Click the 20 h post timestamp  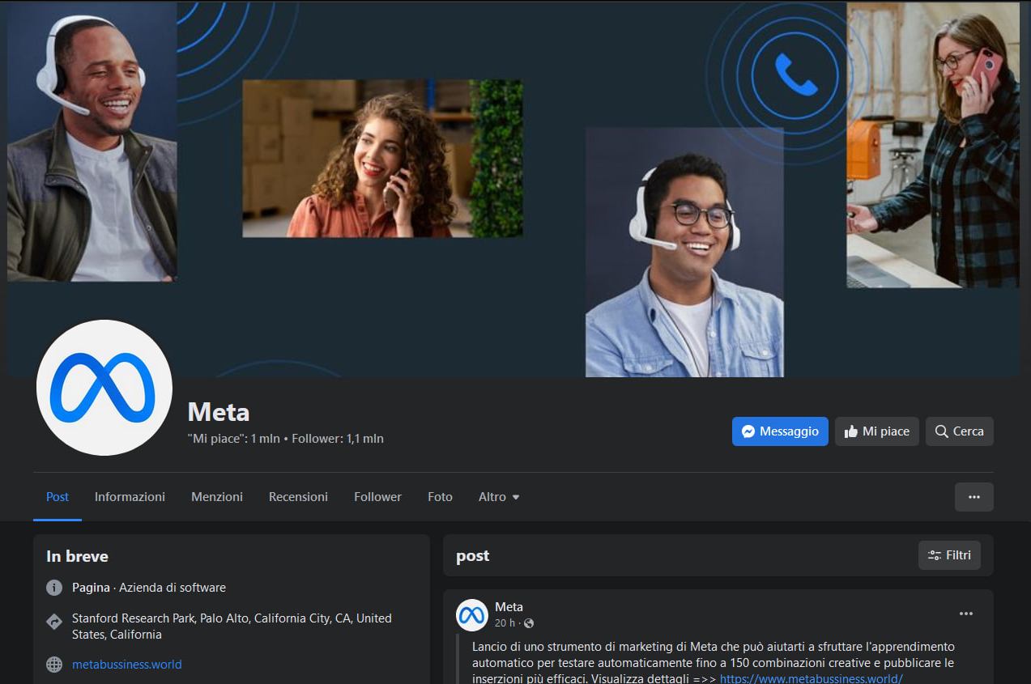click(x=505, y=623)
